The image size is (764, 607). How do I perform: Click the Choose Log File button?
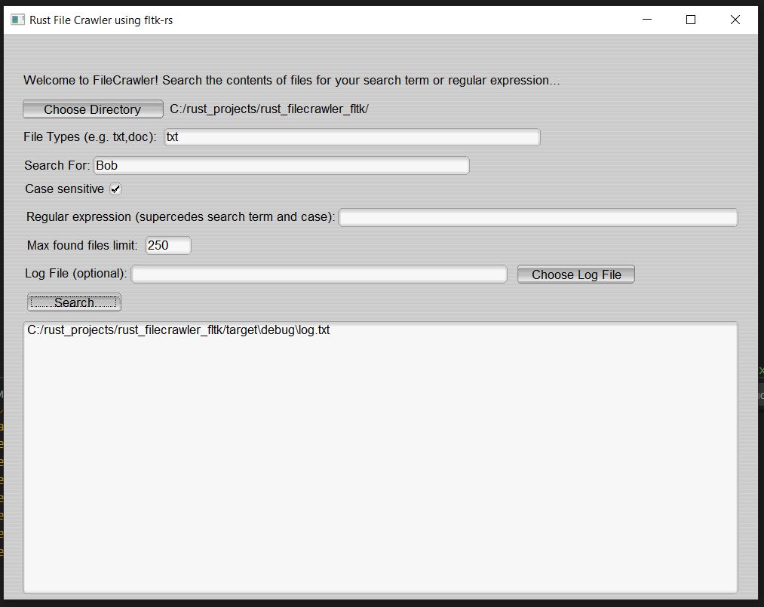click(576, 274)
